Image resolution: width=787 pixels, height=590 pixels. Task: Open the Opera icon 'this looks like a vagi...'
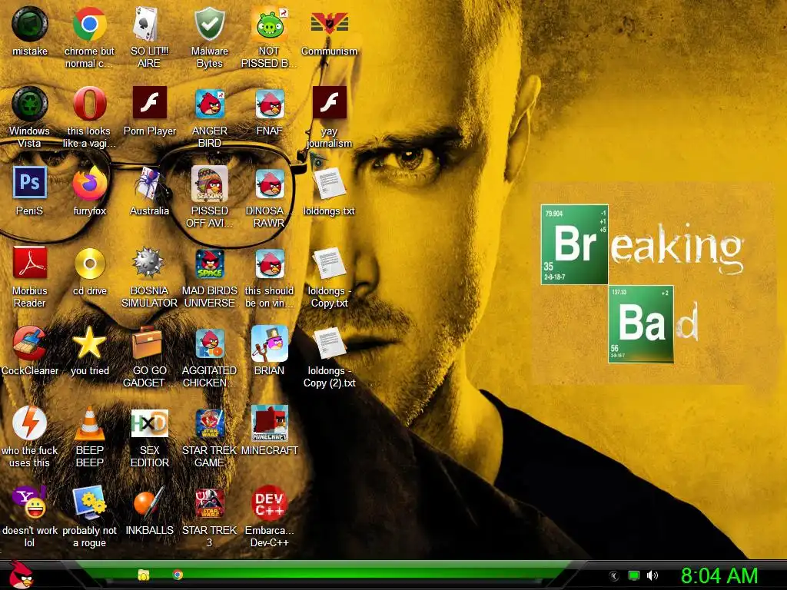pyautogui.click(x=89, y=104)
